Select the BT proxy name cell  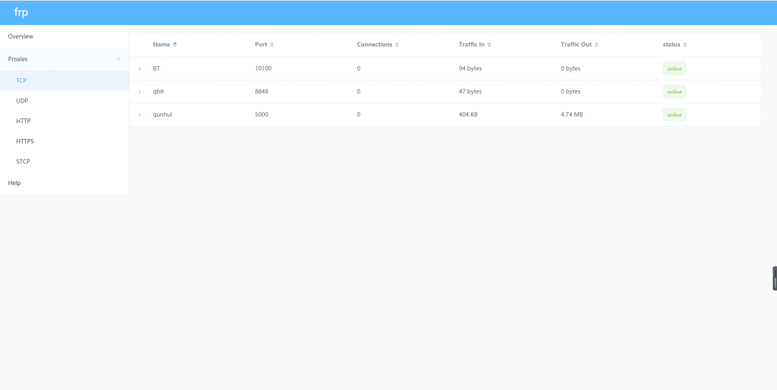[156, 68]
